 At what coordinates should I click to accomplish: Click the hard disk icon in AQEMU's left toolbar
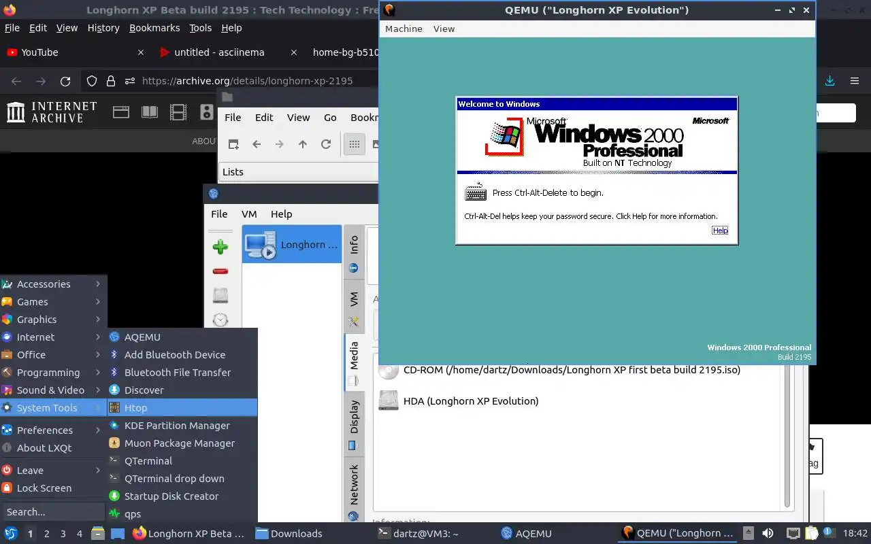[220, 295]
